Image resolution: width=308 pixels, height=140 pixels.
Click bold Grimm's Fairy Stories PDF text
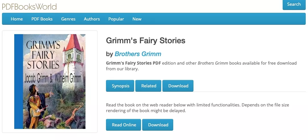pyautogui.click(x=134, y=63)
